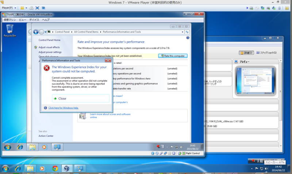Launch Internet Explorer in guest taskbar
The height and width of the screenshot is (174, 292).
(x=20, y=147)
